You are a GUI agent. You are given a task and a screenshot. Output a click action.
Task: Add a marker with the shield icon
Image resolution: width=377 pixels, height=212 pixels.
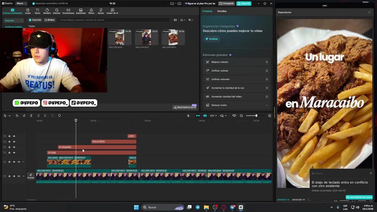59,116
